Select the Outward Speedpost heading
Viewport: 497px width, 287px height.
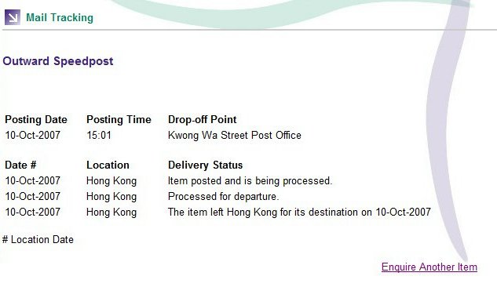tap(58, 61)
